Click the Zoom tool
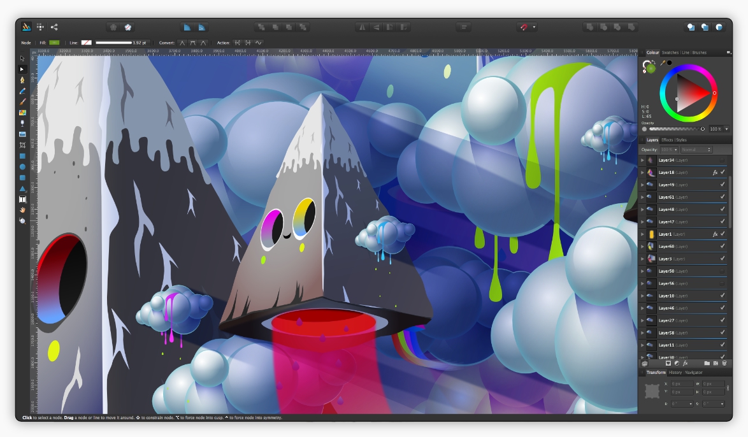The image size is (748, 437). click(22, 220)
